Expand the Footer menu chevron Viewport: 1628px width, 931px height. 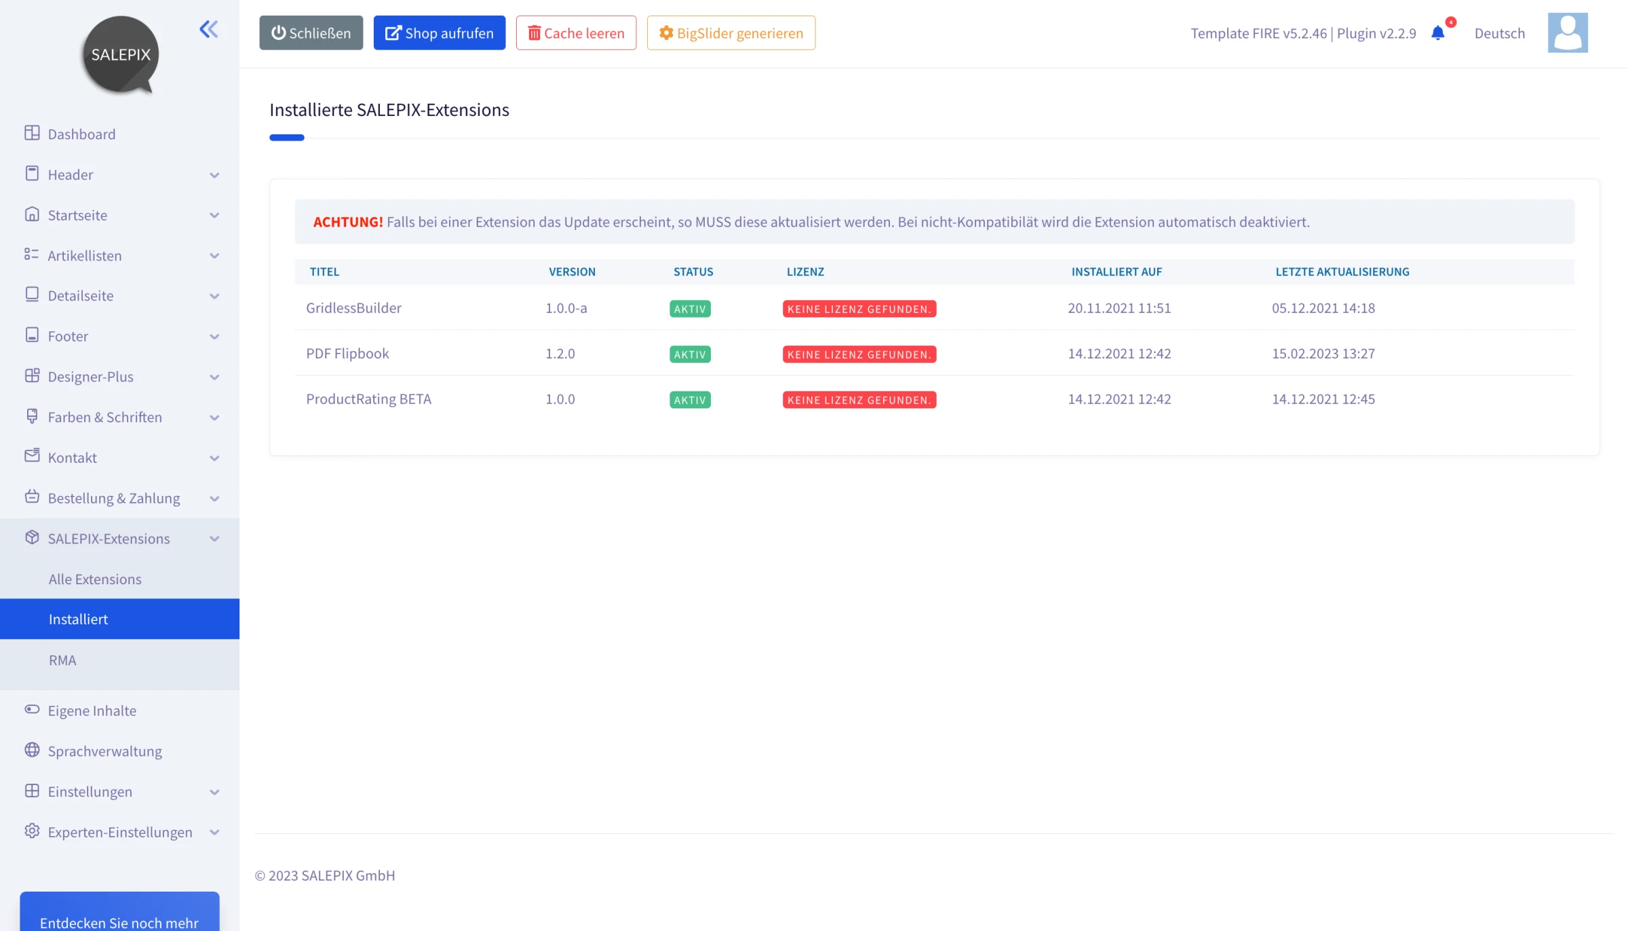(214, 337)
